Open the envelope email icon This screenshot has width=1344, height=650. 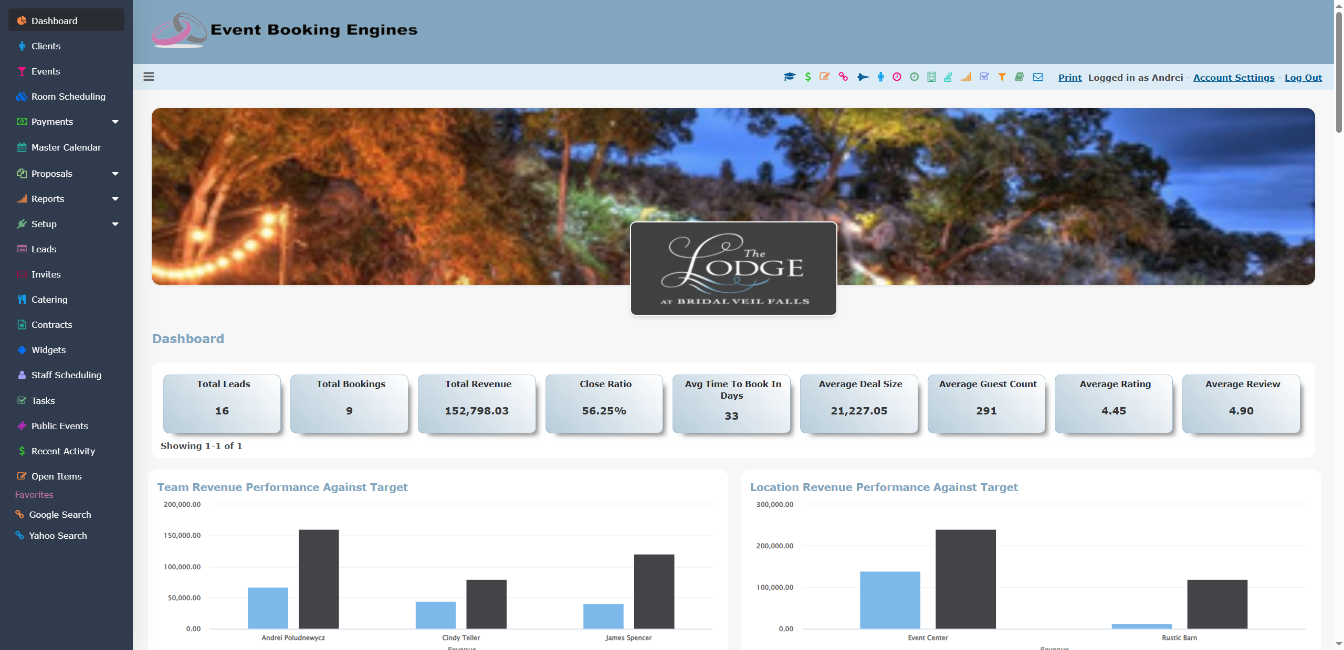tap(1038, 77)
